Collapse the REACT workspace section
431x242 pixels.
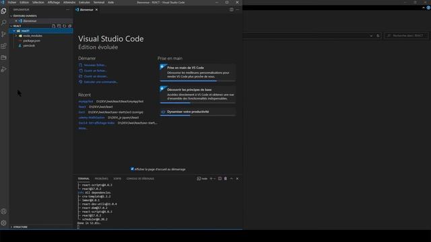pyautogui.click(x=11, y=26)
